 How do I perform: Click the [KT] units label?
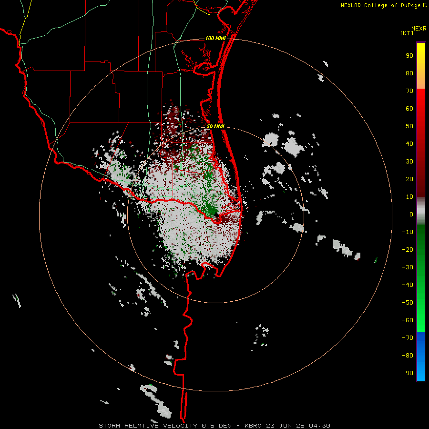(x=407, y=33)
